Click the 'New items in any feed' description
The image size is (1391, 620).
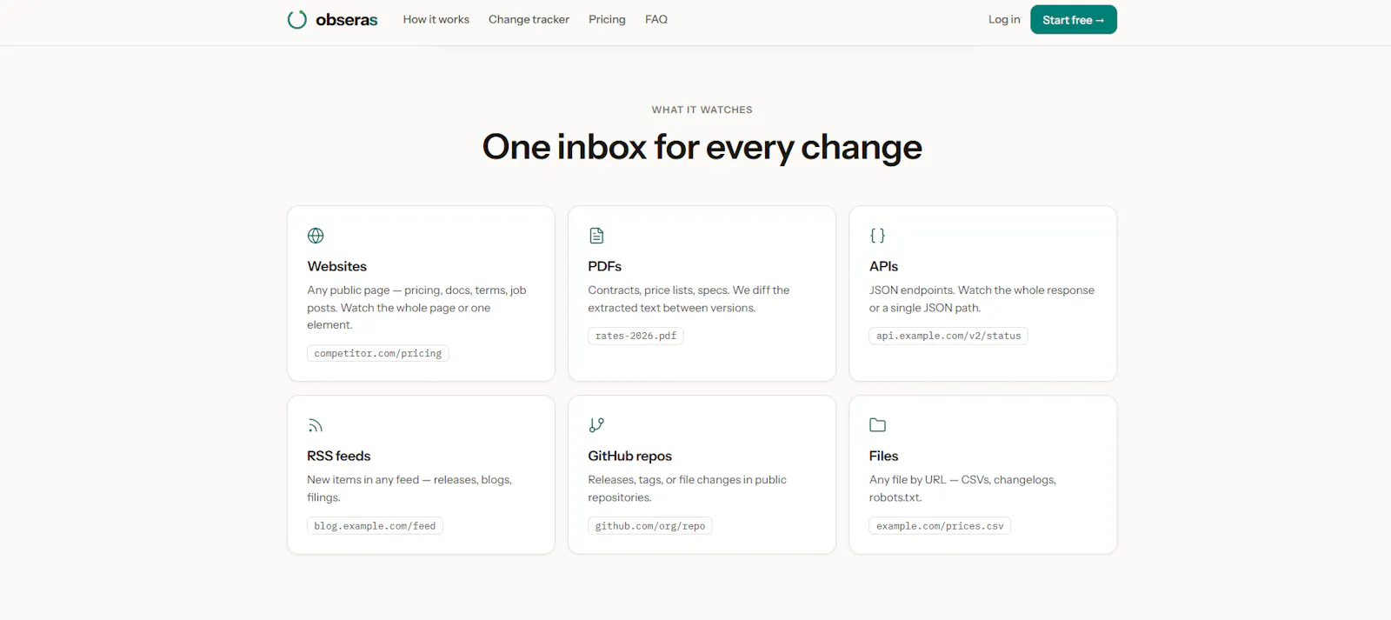tap(409, 489)
